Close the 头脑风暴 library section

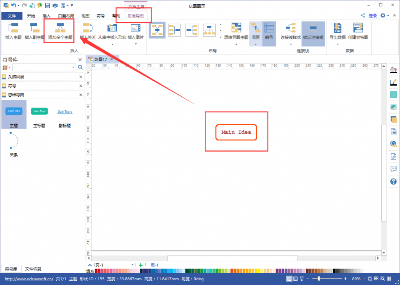[80, 77]
